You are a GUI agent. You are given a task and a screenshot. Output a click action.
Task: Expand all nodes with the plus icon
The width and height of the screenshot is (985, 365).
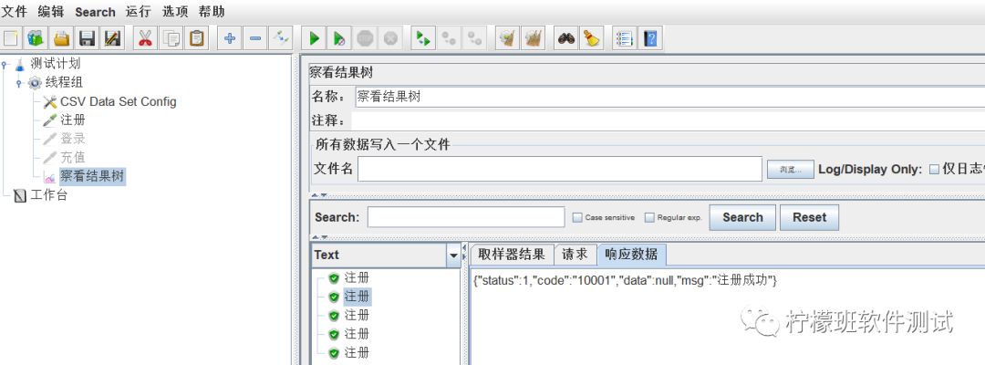point(229,39)
